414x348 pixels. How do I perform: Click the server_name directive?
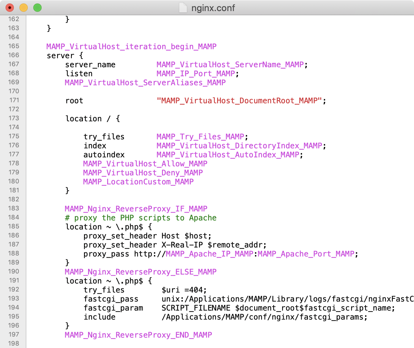[90, 65]
